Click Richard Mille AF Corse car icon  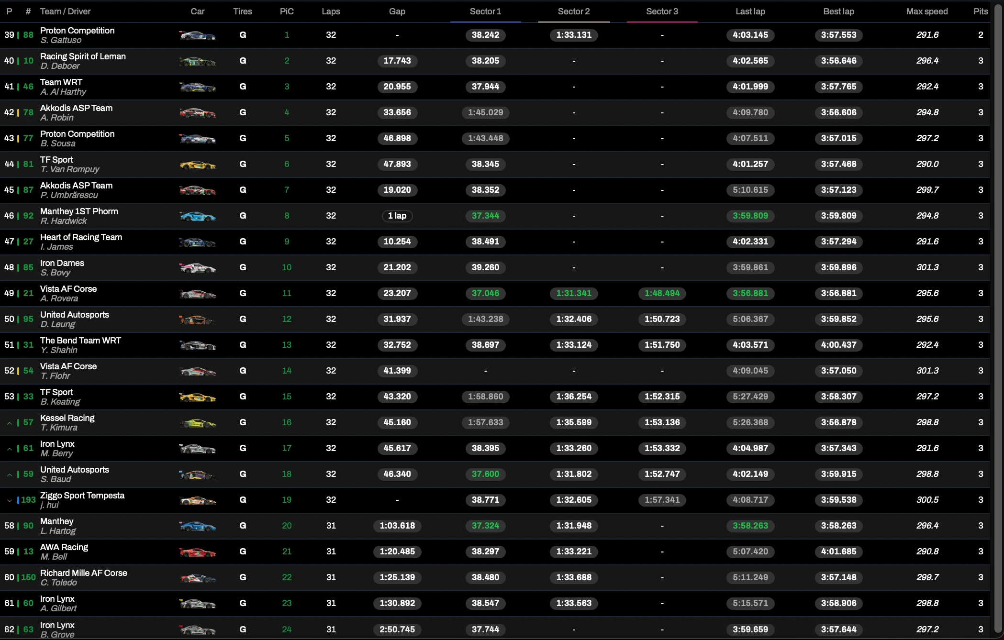click(x=197, y=577)
